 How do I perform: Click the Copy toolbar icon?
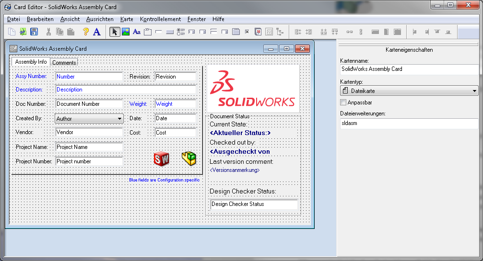(x=59, y=32)
